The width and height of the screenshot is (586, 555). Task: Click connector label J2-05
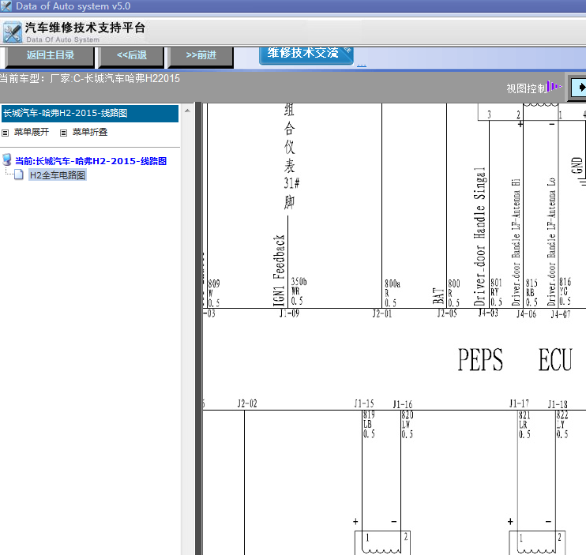click(447, 313)
